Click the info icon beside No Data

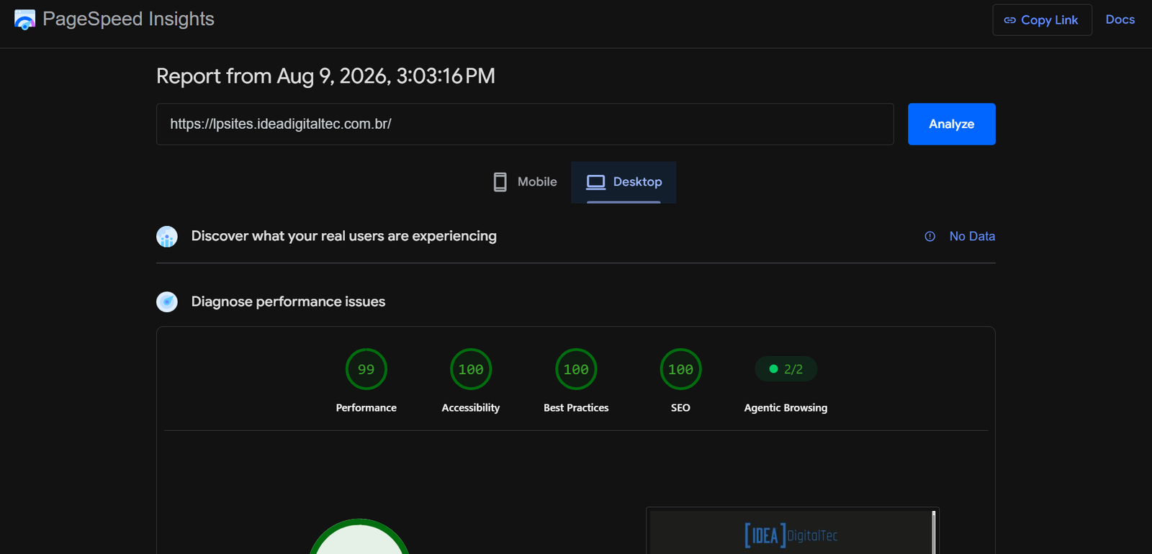pyautogui.click(x=930, y=237)
